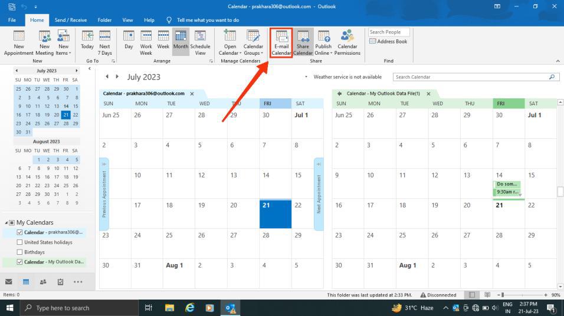Toggle My Calendars group checkbox
564x316 pixels.
coord(12,223)
